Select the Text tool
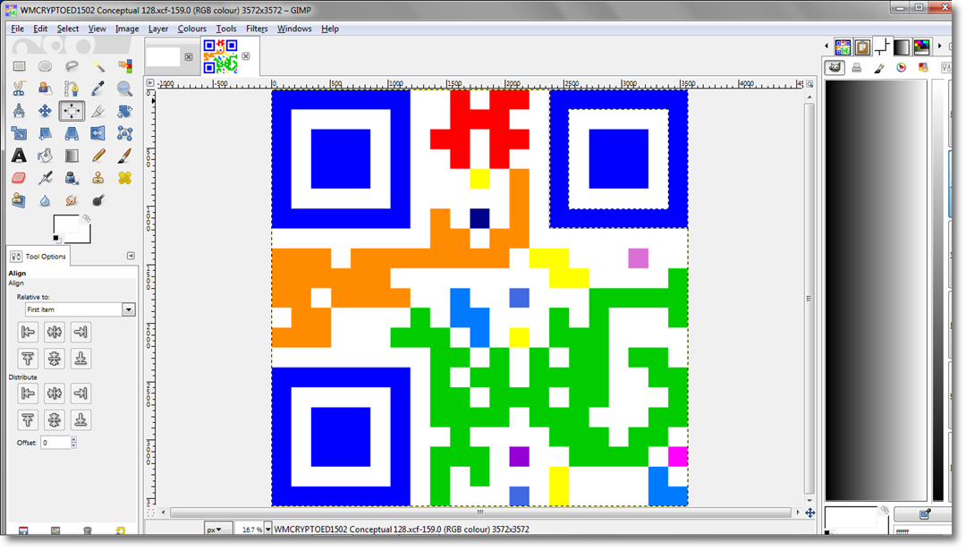This screenshot has width=966, height=550. coord(19,156)
